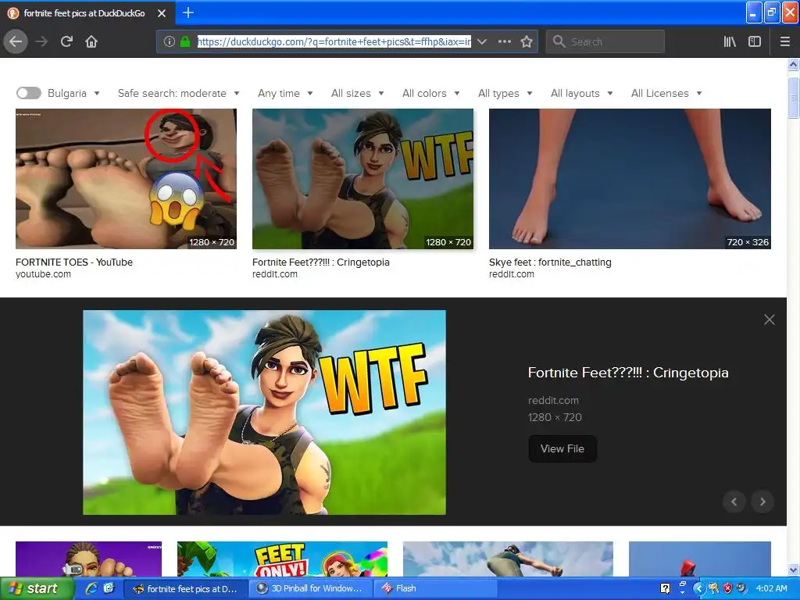Viewport: 800px width, 600px height.
Task: Reload the current page
Action: coord(66,41)
